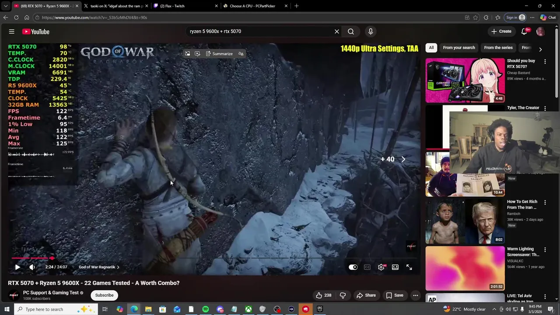Open browser extensions puzzle icon

tap(486, 17)
